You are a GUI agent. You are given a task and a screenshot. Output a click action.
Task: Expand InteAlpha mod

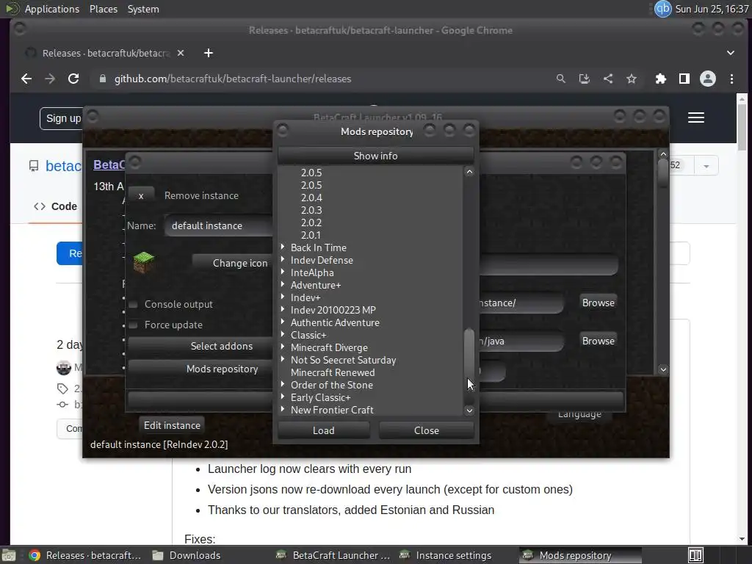click(x=283, y=272)
